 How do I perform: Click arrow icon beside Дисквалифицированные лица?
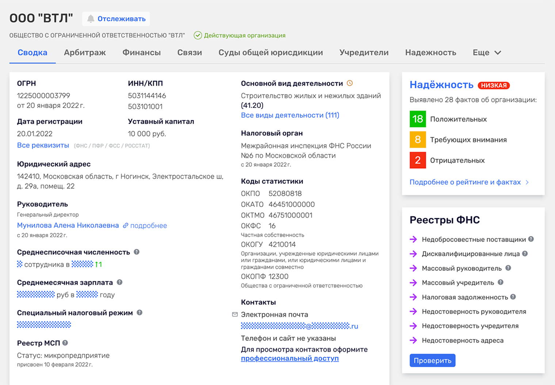point(413,254)
